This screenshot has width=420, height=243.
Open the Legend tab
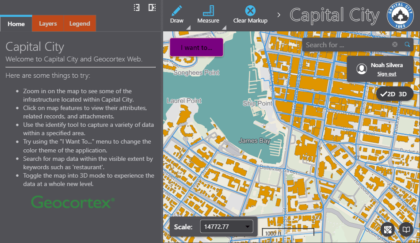coord(80,24)
